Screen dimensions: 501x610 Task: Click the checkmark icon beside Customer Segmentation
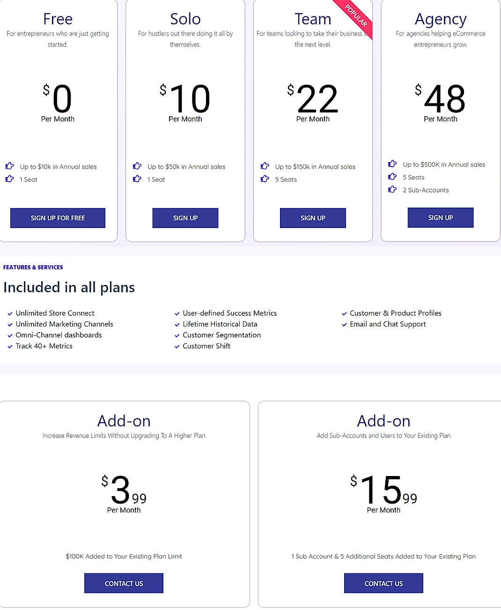click(177, 335)
